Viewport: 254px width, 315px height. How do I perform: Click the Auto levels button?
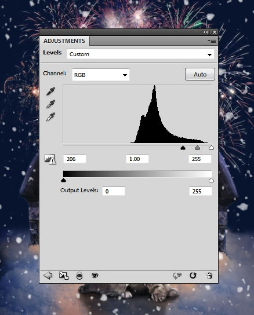pyautogui.click(x=200, y=74)
